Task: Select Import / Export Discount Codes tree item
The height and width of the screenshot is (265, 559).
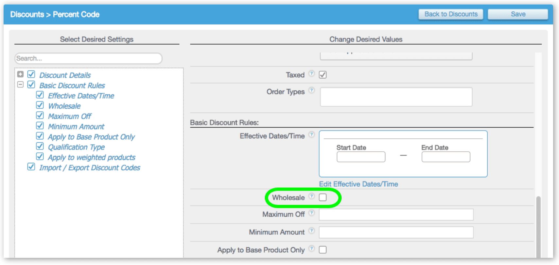Action: pyautogui.click(x=90, y=168)
